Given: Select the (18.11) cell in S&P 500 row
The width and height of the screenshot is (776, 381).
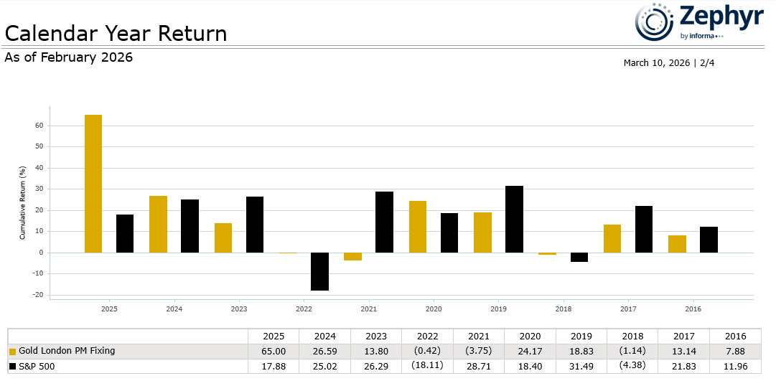Looking at the screenshot, I should [x=427, y=366].
